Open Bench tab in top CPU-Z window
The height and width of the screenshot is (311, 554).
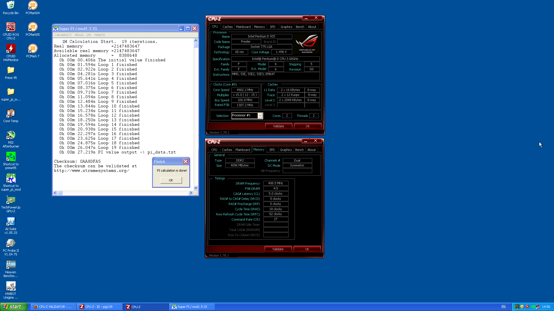click(x=300, y=27)
